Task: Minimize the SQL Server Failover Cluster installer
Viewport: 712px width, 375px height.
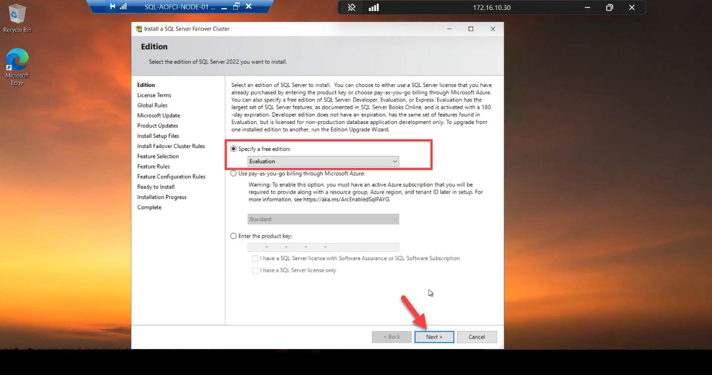Action: (449, 29)
